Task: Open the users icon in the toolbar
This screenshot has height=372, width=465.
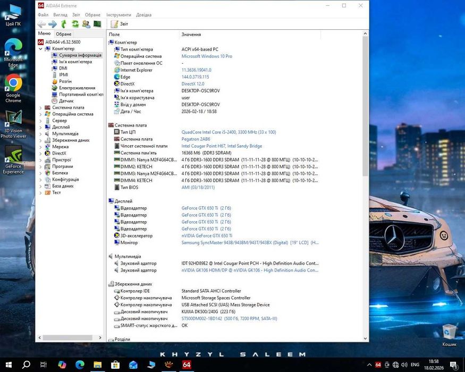Action: click(x=86, y=24)
